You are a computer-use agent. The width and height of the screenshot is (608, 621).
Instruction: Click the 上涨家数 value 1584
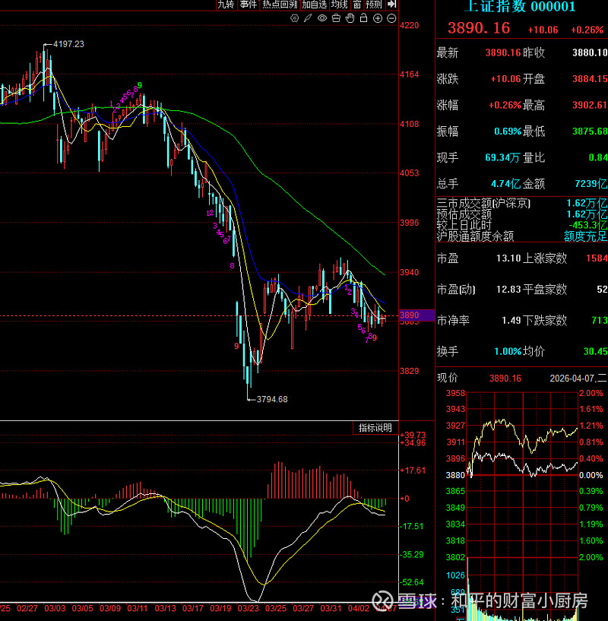click(597, 258)
